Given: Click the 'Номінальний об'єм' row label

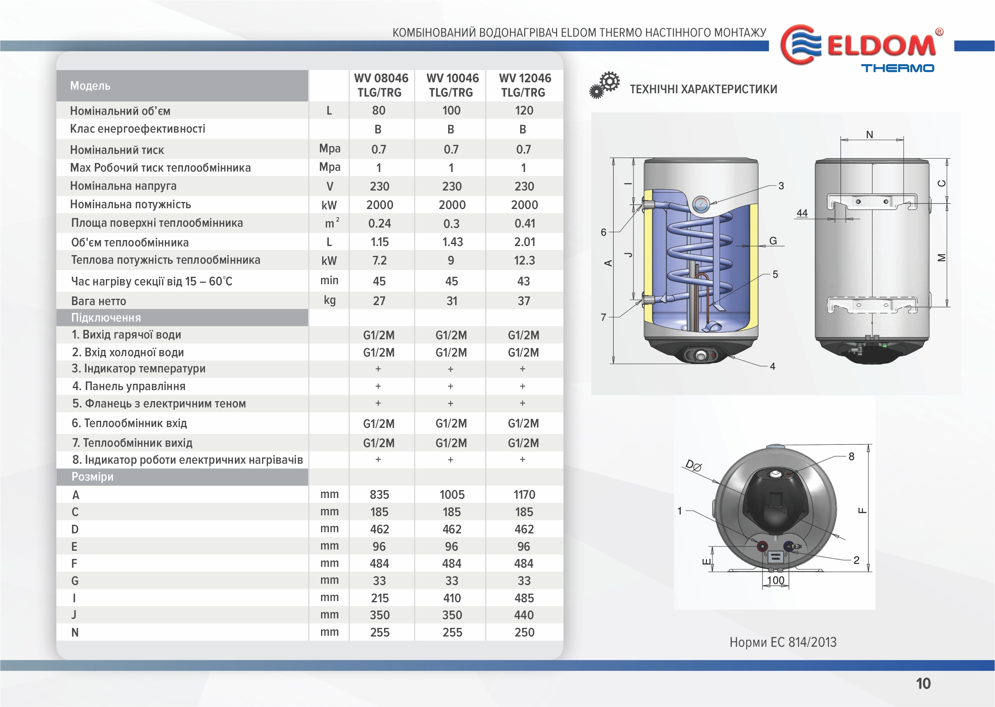Looking at the screenshot, I should (x=120, y=111).
